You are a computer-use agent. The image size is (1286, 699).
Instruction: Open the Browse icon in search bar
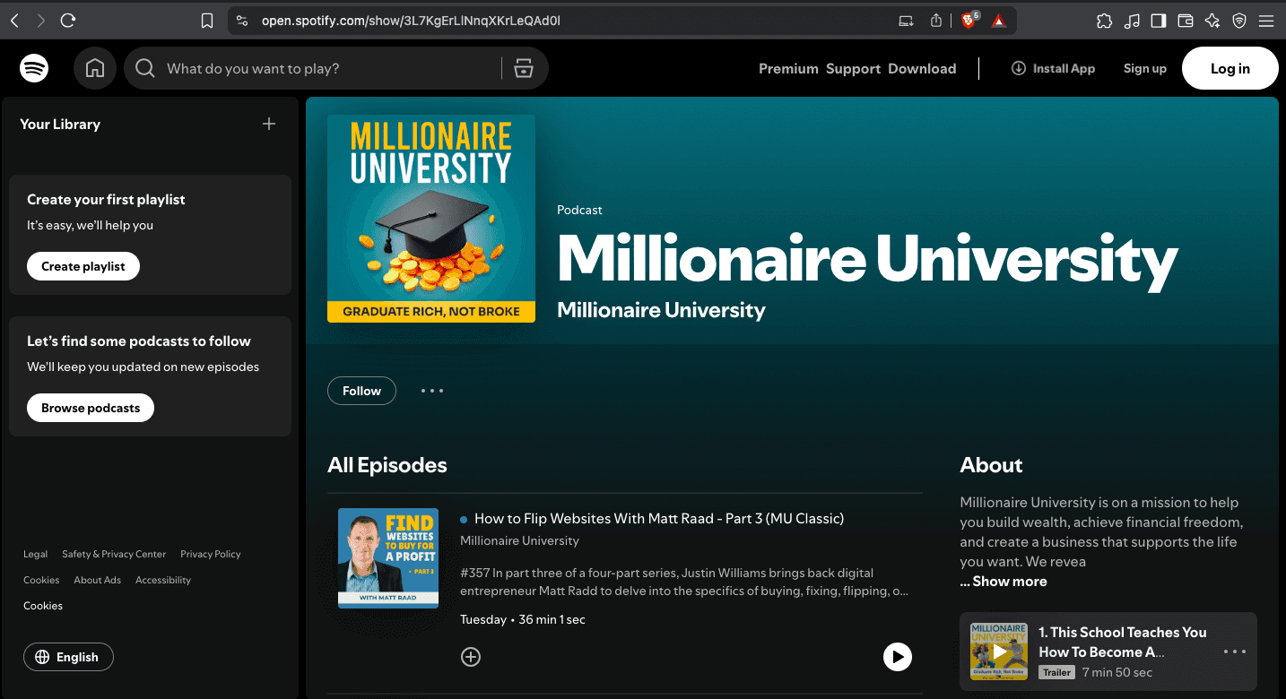pyautogui.click(x=524, y=68)
